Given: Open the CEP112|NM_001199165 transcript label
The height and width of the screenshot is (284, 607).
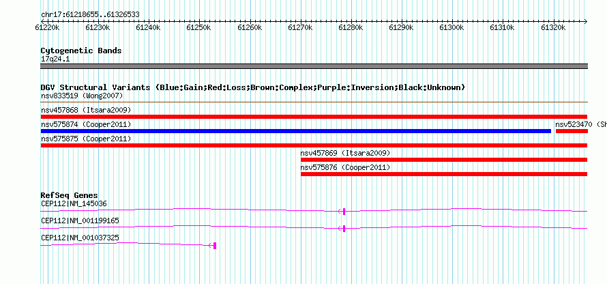Looking at the screenshot, I should [80, 221].
